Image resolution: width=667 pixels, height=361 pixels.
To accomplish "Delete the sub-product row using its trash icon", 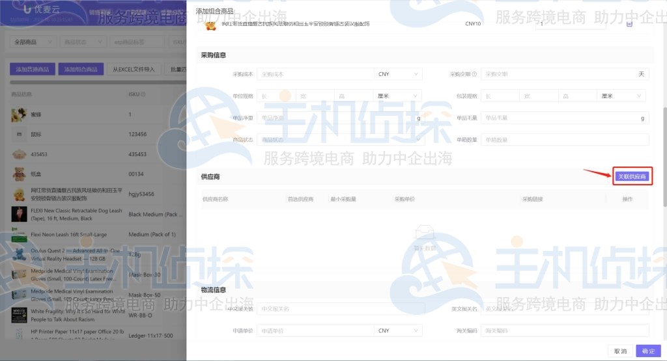I will pos(630,24).
